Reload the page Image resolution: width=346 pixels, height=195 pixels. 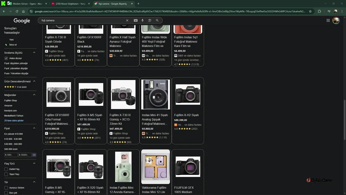17,11
